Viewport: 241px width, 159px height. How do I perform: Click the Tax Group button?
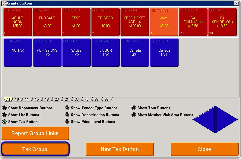(x=35, y=149)
